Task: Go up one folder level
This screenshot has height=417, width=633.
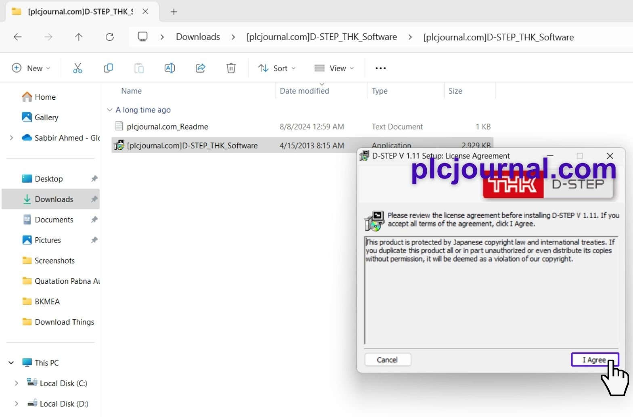Action: pos(79,37)
